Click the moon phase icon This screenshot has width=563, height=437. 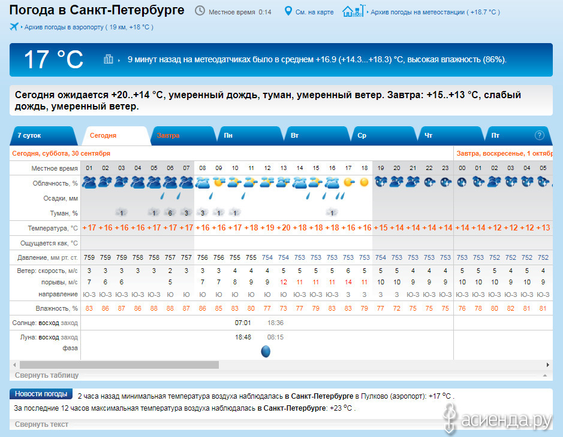coord(266,351)
